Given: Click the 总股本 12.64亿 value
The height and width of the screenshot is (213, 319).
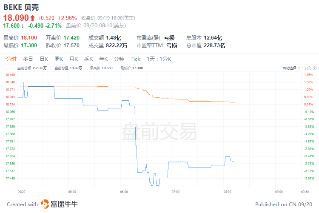Looking at the screenshot, I should pos(213,38).
